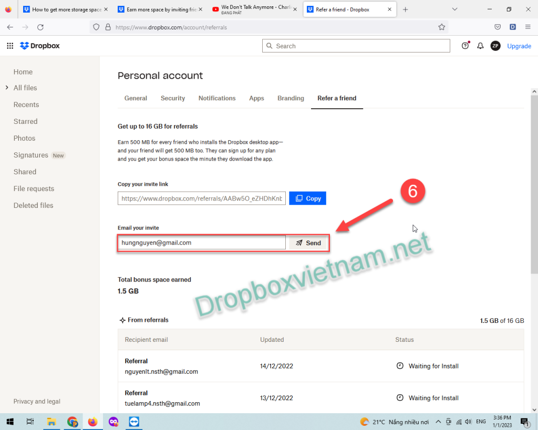Image resolution: width=538 pixels, height=430 pixels.
Task: Open the Privacy and legal link
Action: [x=37, y=401]
